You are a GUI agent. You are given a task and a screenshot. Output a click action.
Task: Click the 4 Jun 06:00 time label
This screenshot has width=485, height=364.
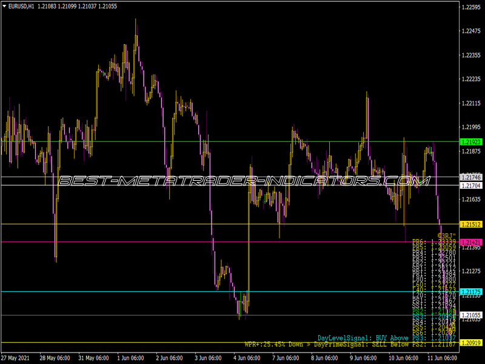tap(247, 358)
